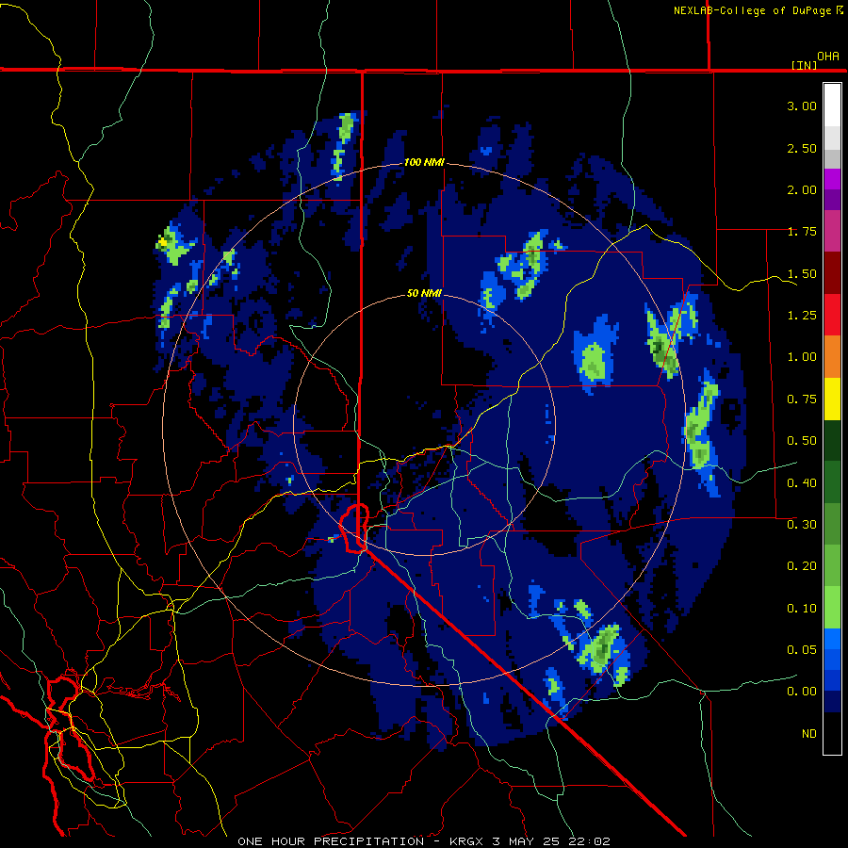This screenshot has height=848, width=848.
Task: Click the 0.30 legend value
Action: click(x=802, y=525)
